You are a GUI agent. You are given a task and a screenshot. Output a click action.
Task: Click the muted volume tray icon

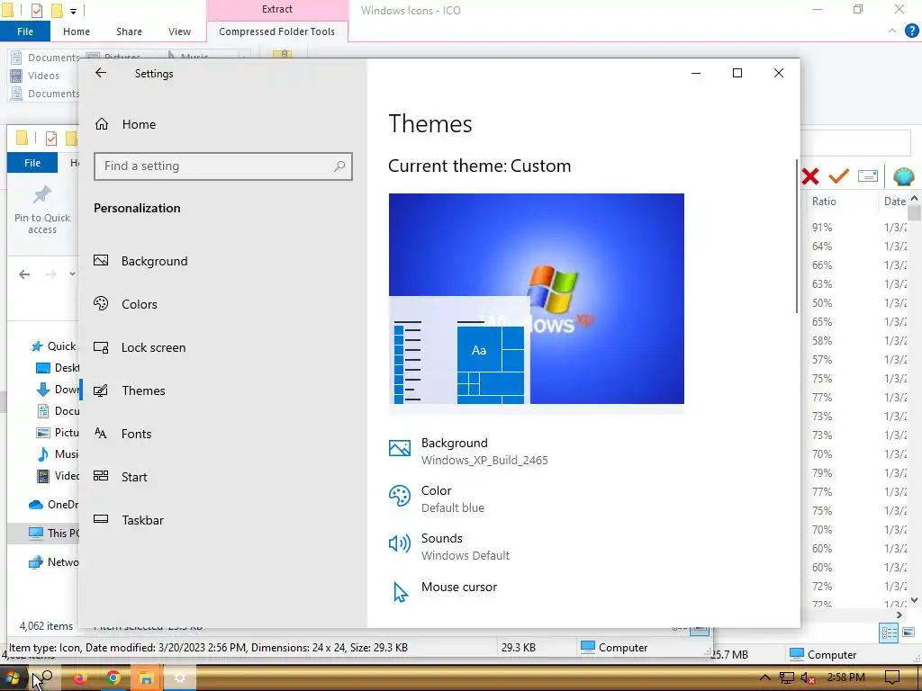pos(808,678)
